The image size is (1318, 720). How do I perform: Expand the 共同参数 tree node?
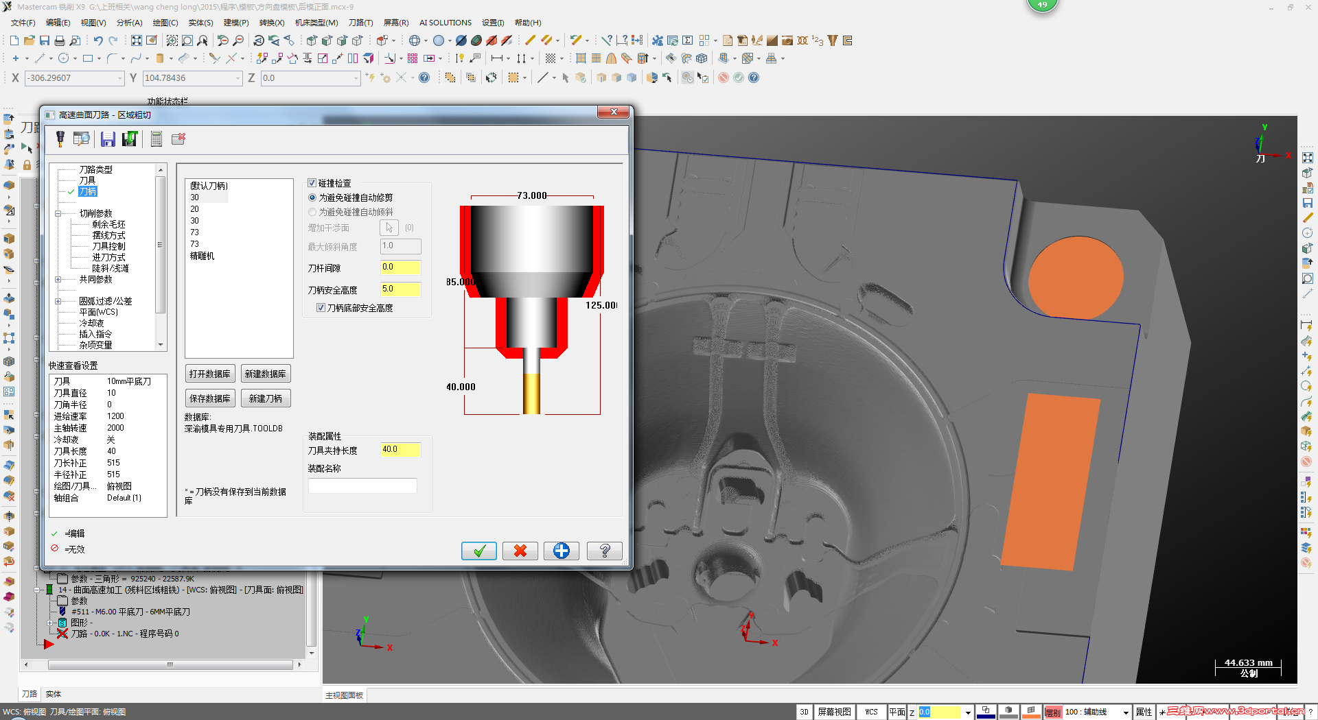58,279
